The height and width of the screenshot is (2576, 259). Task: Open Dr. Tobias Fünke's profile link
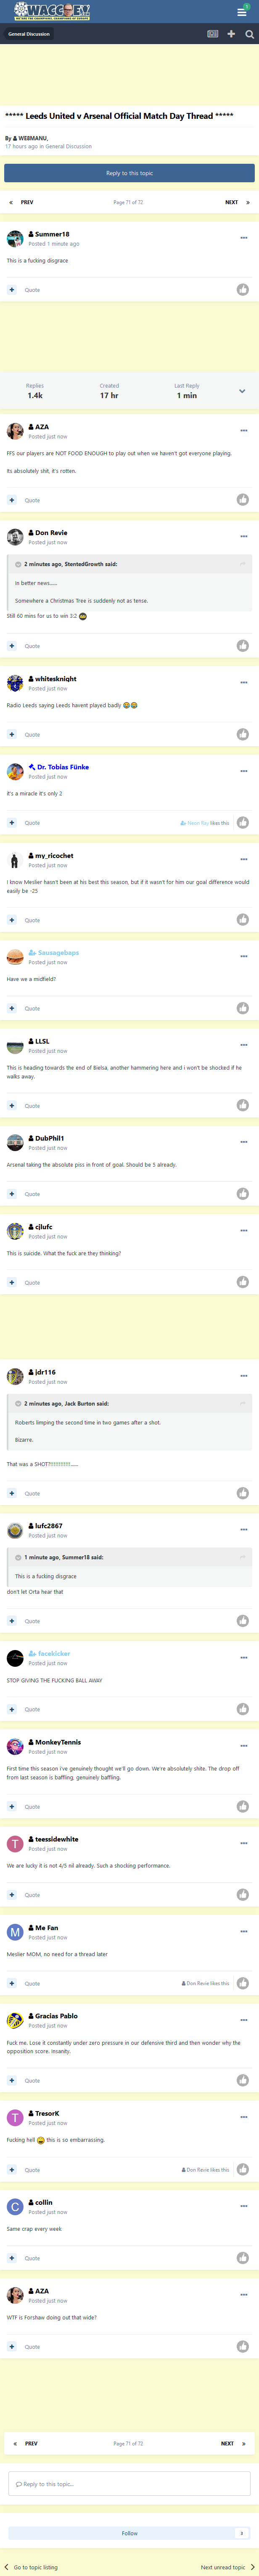(63, 767)
